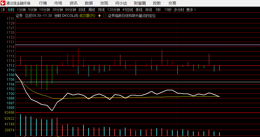Expand the 更多 period options

click(x=191, y=10)
